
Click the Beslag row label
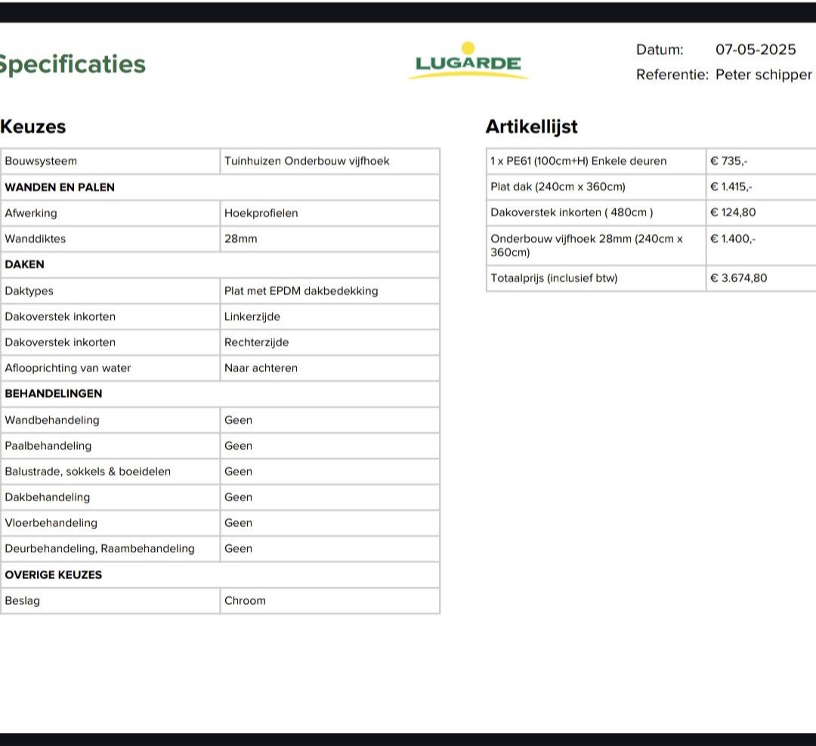click(22, 601)
